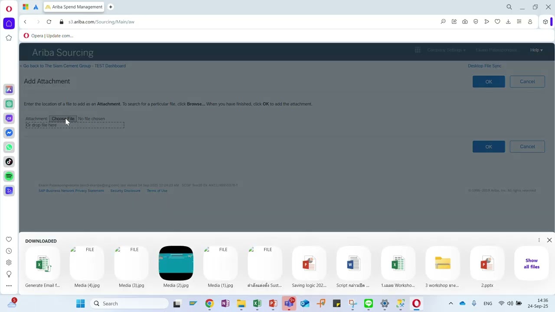Open the Windows Start menu
The width and height of the screenshot is (555, 312).
point(81,303)
